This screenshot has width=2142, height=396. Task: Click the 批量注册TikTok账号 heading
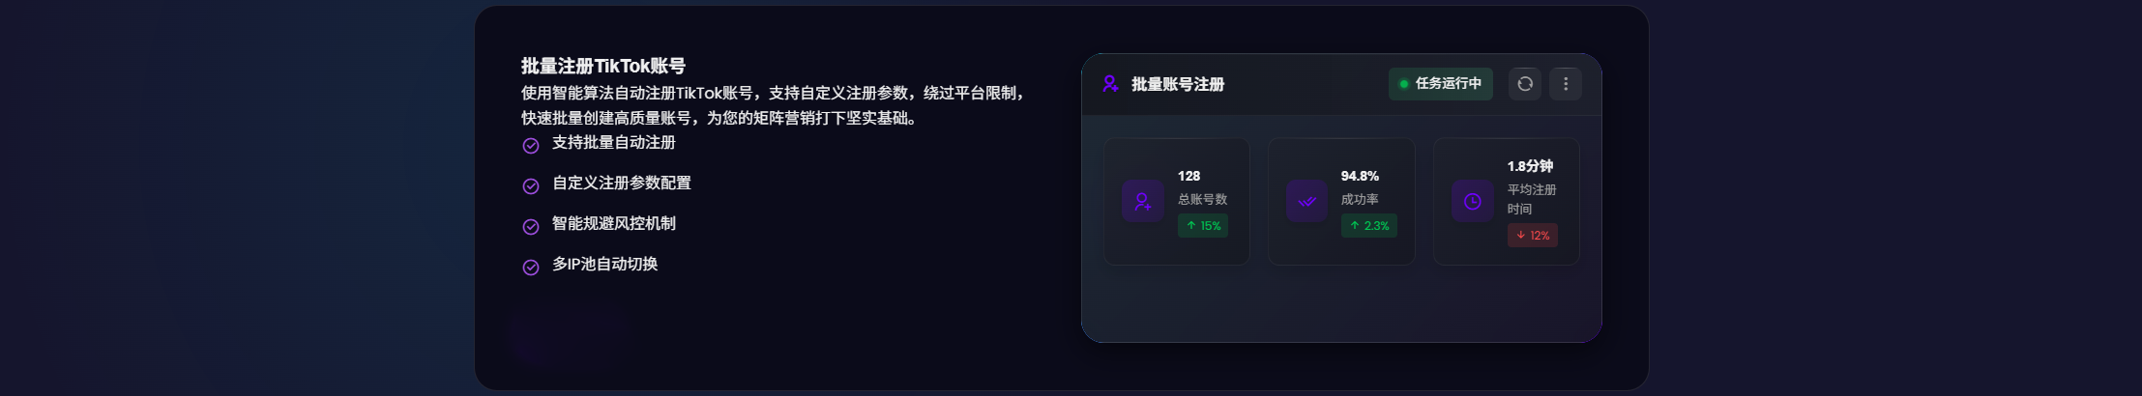click(602, 66)
